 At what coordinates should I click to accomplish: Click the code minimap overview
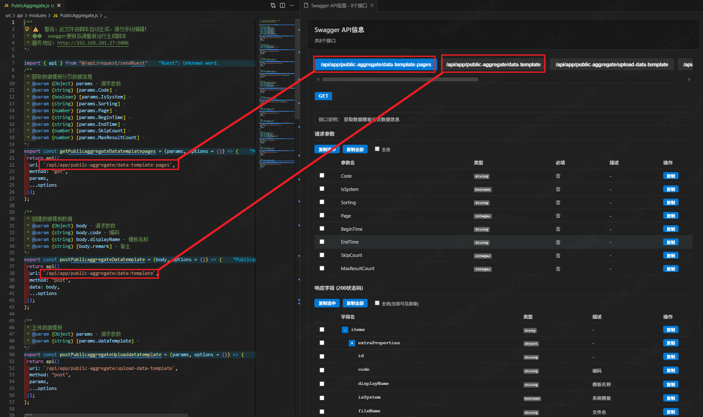tap(276, 94)
